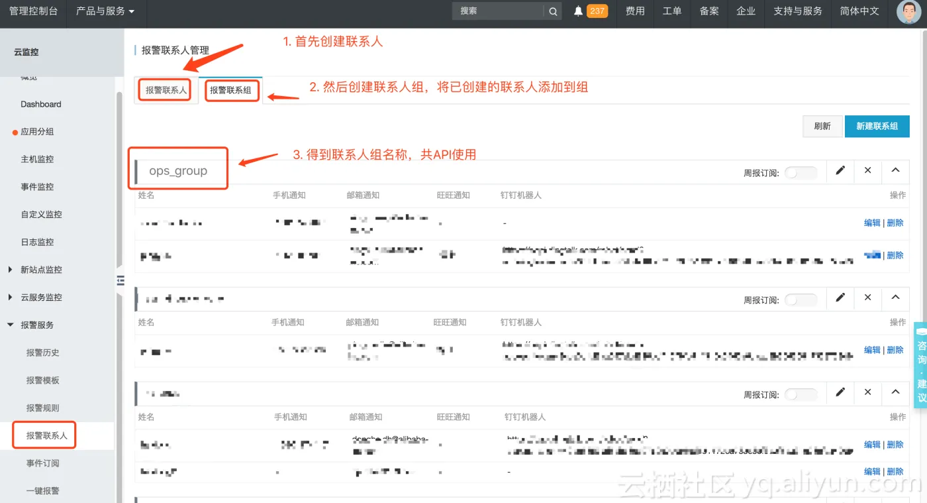Open 报警模板 in sidebar

(x=43, y=380)
